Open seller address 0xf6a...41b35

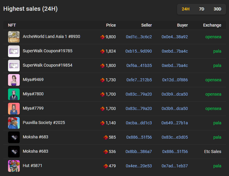pos(139,65)
